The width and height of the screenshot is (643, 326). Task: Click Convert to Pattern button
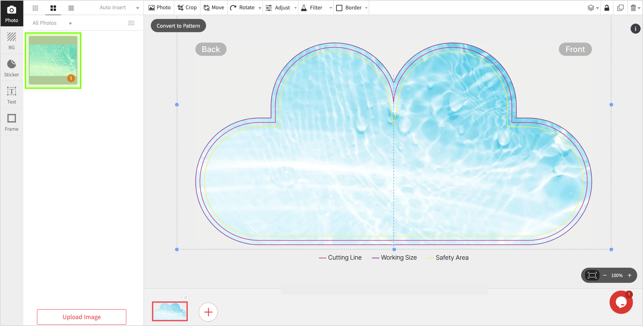pyautogui.click(x=178, y=26)
